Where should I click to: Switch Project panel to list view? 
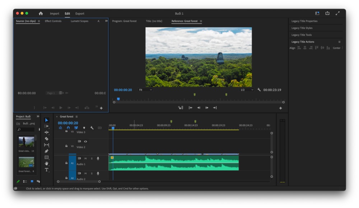tap(25, 182)
